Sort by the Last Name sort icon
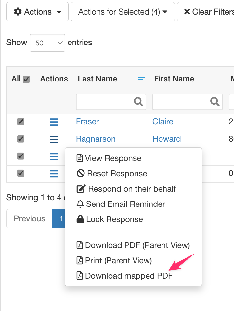234x311 pixels. click(141, 79)
